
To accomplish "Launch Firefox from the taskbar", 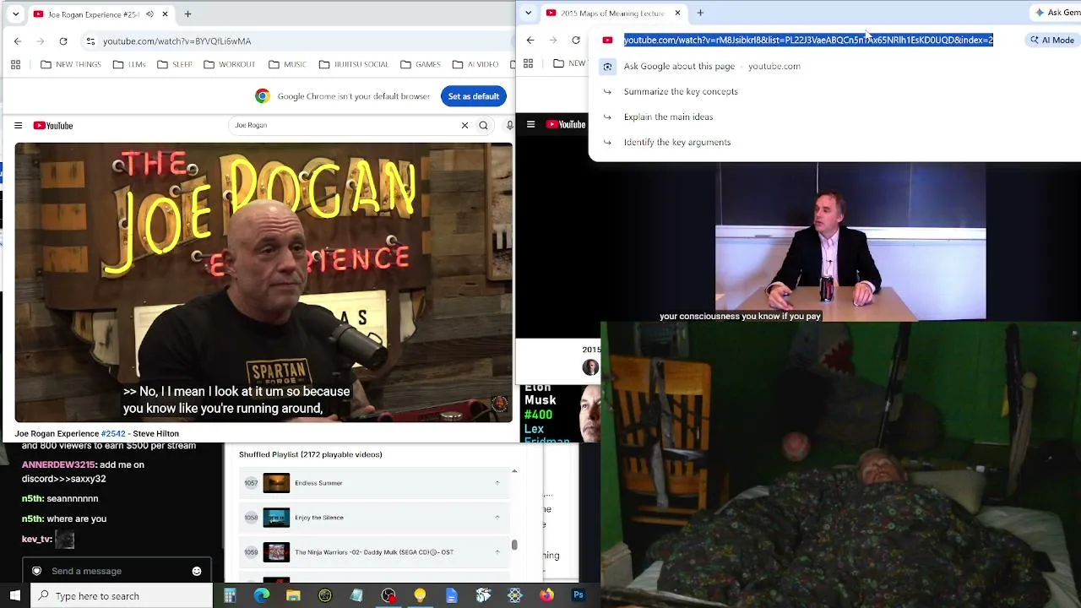I will 546,596.
